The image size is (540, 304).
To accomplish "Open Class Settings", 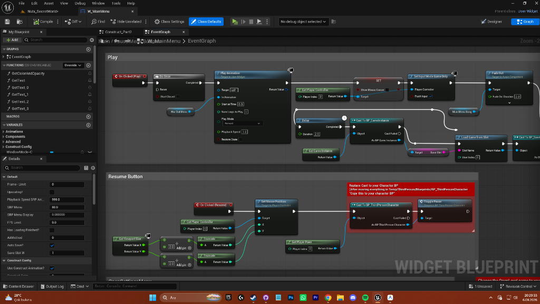I will [169, 22].
